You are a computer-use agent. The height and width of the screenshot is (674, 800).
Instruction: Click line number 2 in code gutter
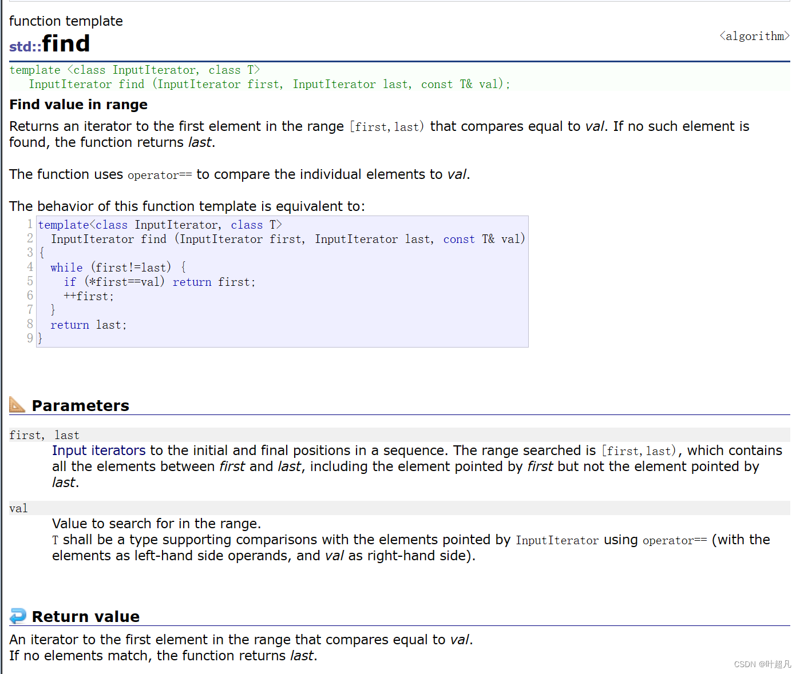click(30, 238)
